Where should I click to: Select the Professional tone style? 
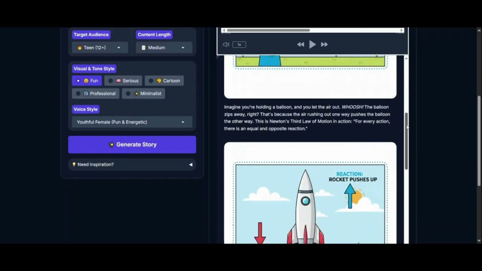[x=96, y=93]
